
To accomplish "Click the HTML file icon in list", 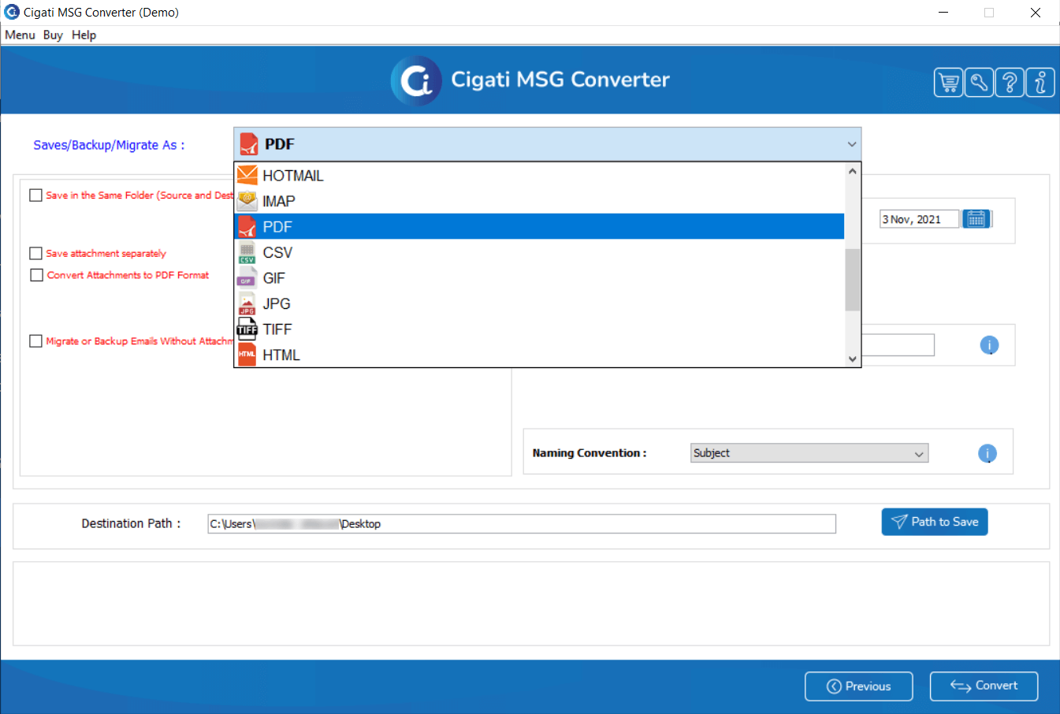I will [x=247, y=355].
